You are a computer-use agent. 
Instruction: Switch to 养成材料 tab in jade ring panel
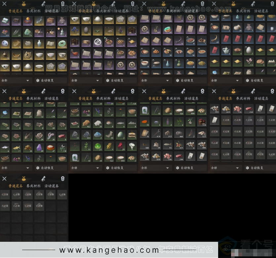[33, 11]
